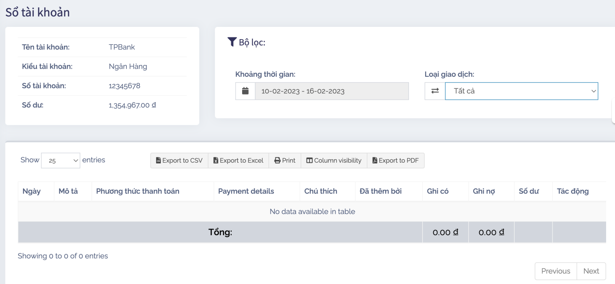Go to the Previous page
The height and width of the screenshot is (284, 615).
pyautogui.click(x=555, y=271)
